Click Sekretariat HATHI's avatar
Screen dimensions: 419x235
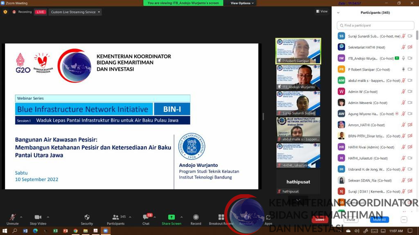point(341,47)
